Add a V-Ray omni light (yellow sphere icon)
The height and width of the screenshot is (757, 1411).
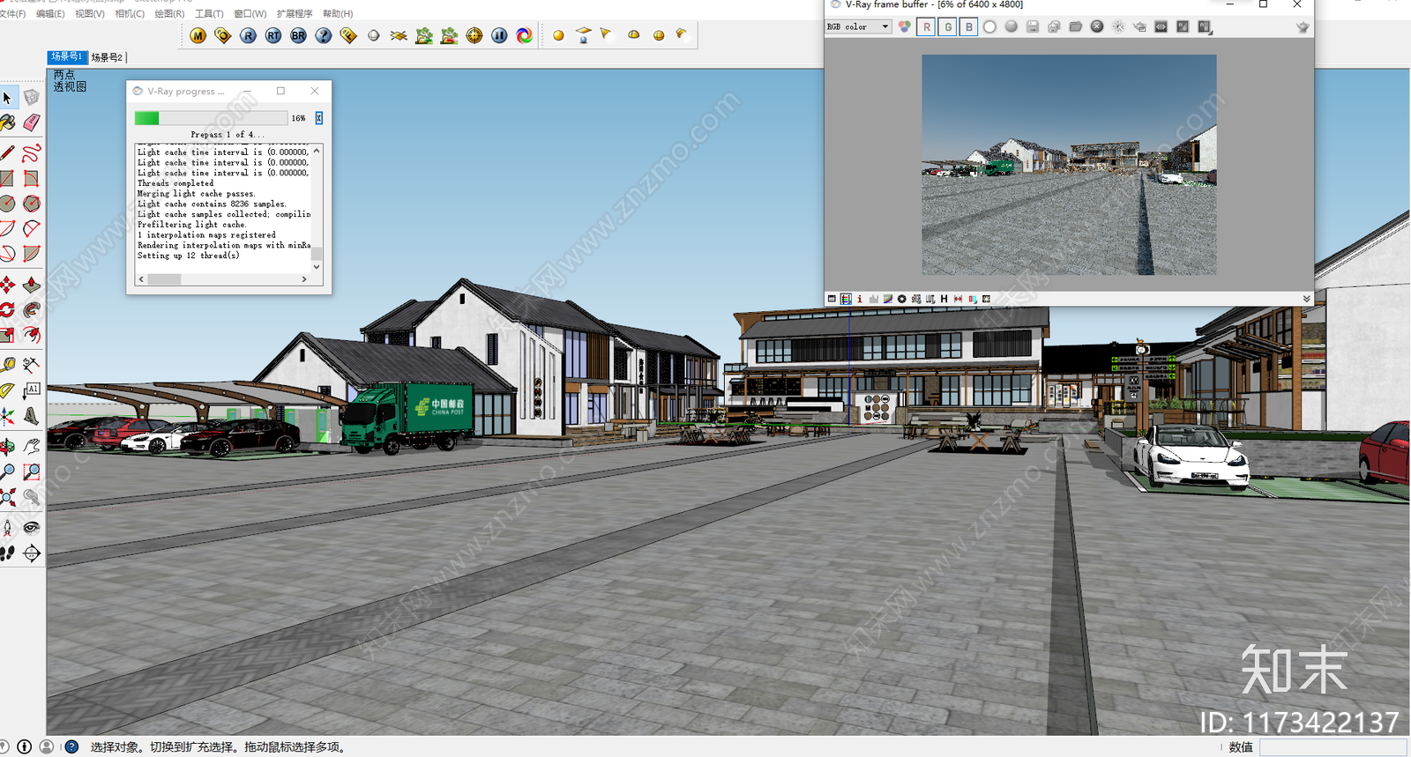[558, 36]
